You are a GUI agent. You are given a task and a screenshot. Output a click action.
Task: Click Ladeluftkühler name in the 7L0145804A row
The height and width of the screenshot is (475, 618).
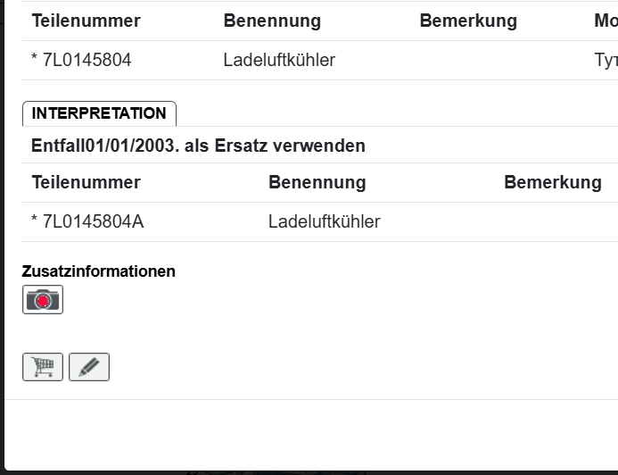(324, 221)
